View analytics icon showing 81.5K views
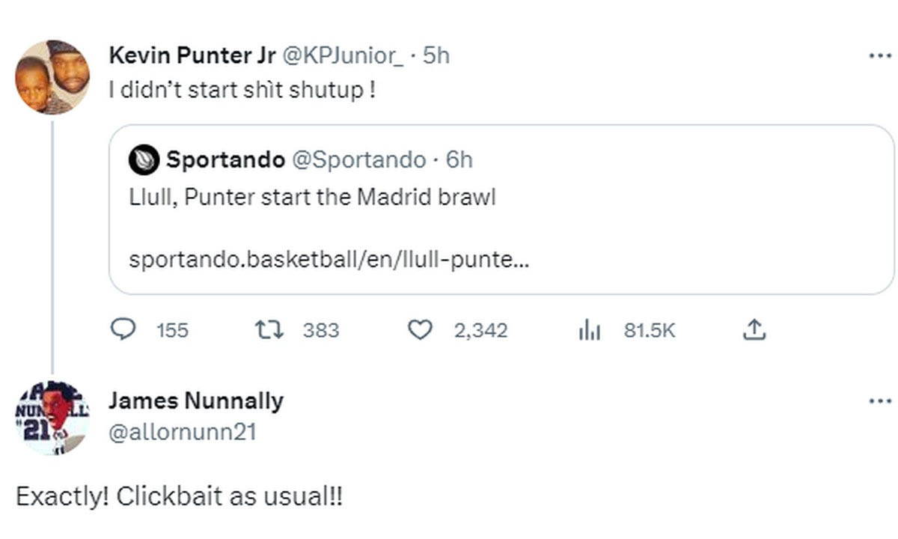This screenshot has width=898, height=539. [590, 330]
